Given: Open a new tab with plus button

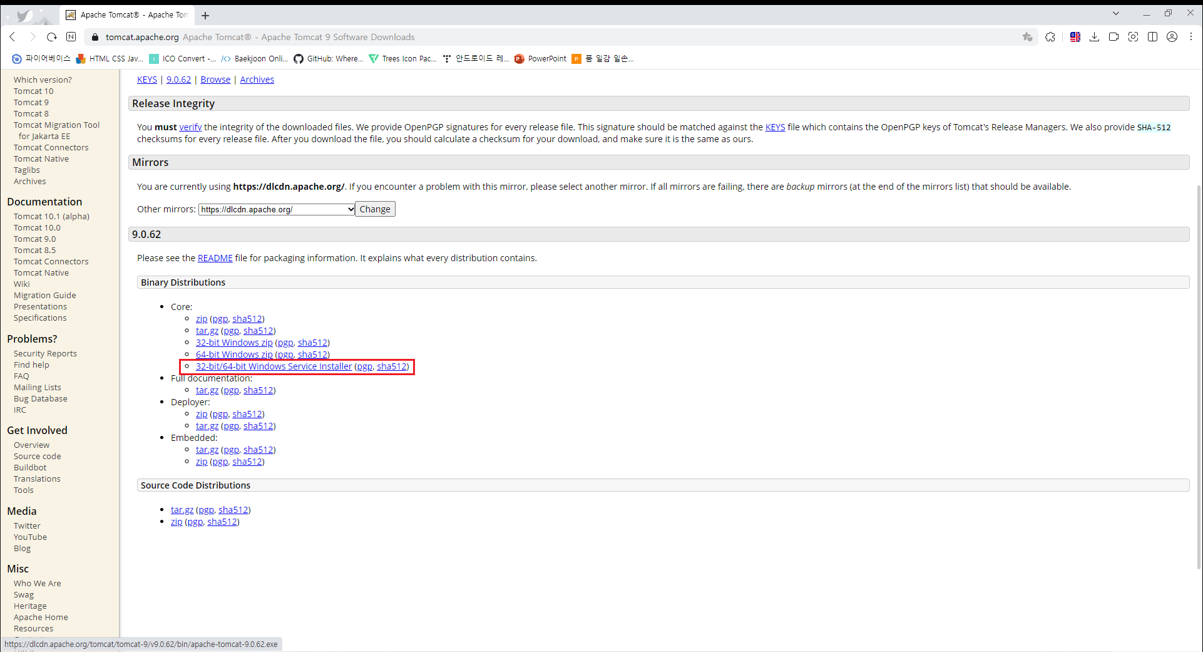Looking at the screenshot, I should click(x=205, y=15).
